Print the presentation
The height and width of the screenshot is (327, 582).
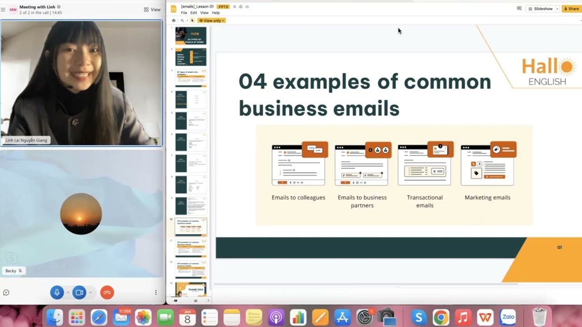point(174,20)
